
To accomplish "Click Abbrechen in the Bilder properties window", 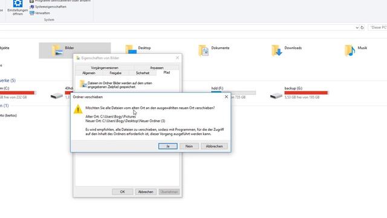I will pos(146,192).
